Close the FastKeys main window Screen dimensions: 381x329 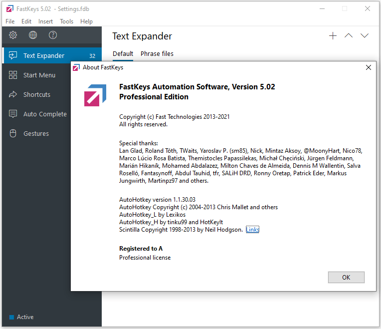368,9
